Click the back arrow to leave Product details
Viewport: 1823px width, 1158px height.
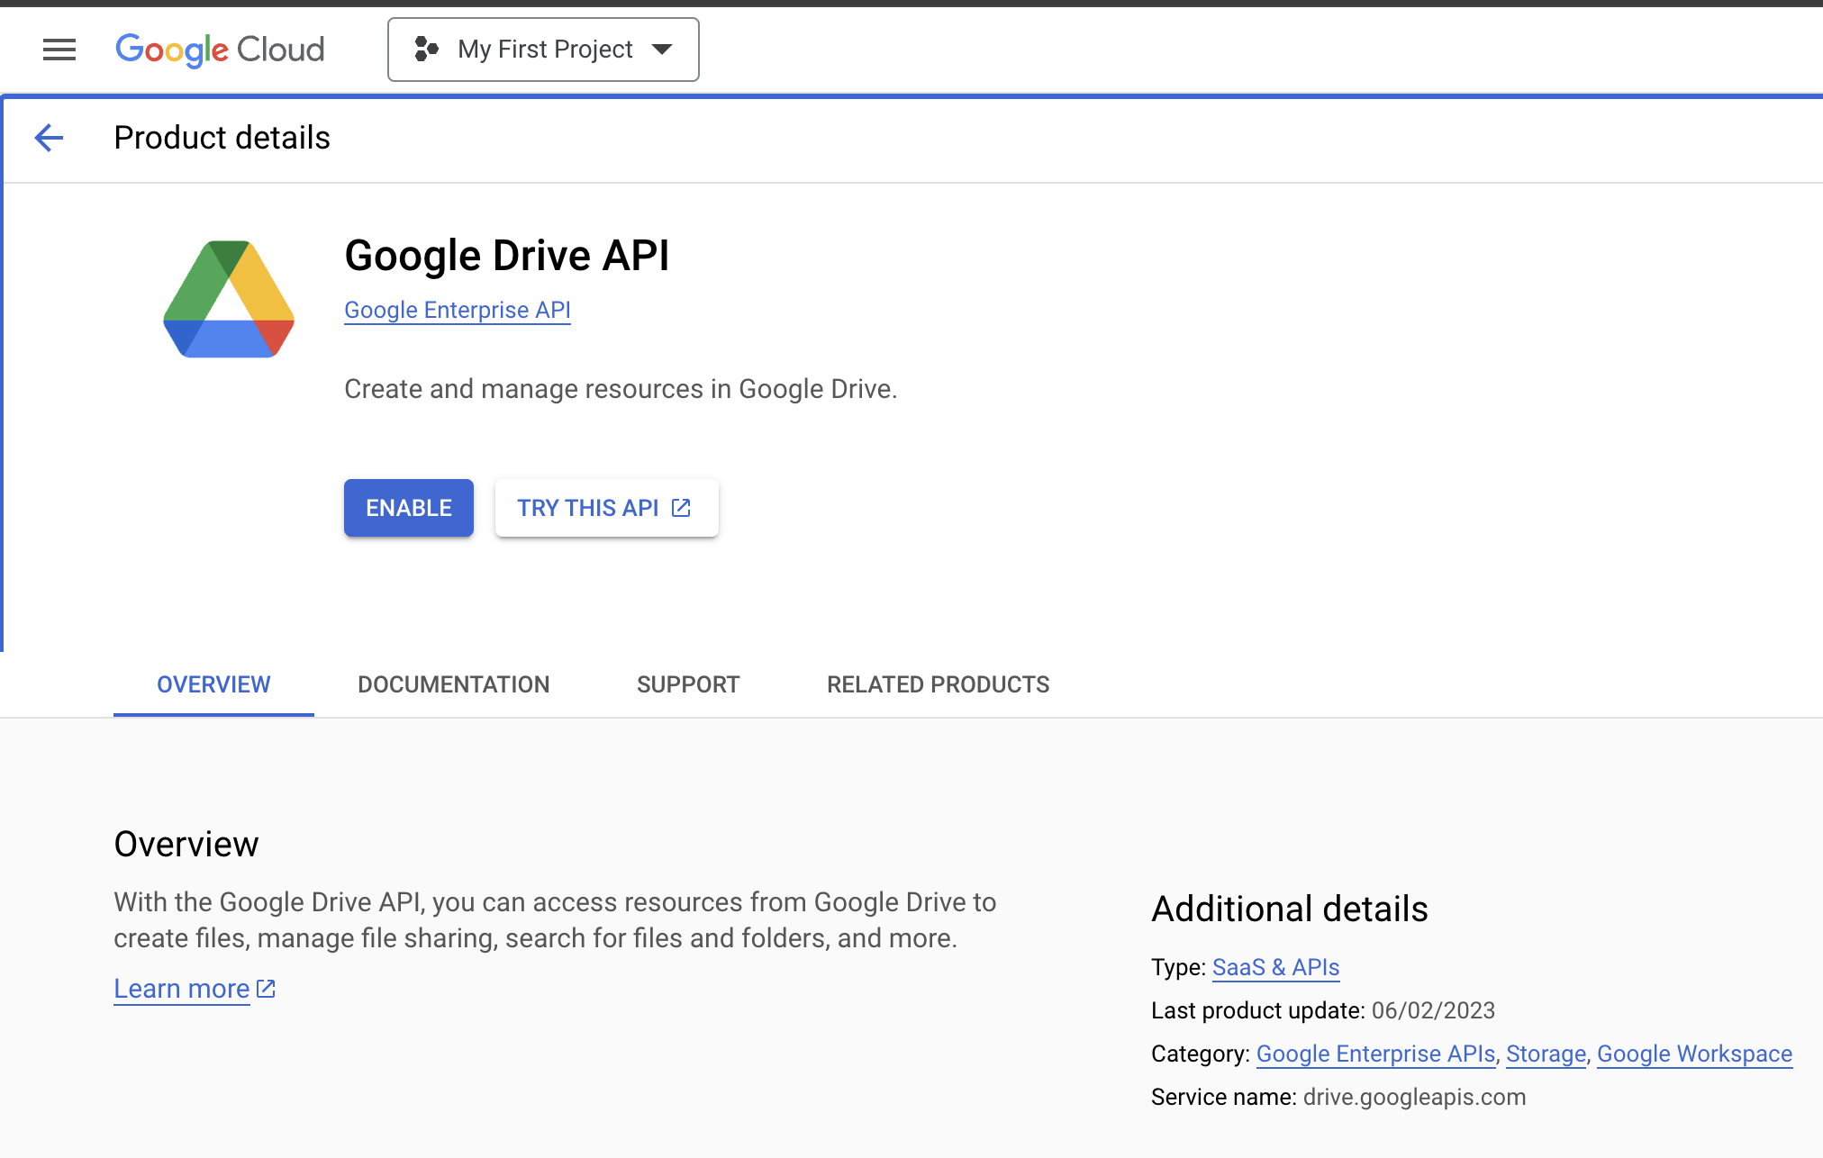pyautogui.click(x=50, y=138)
